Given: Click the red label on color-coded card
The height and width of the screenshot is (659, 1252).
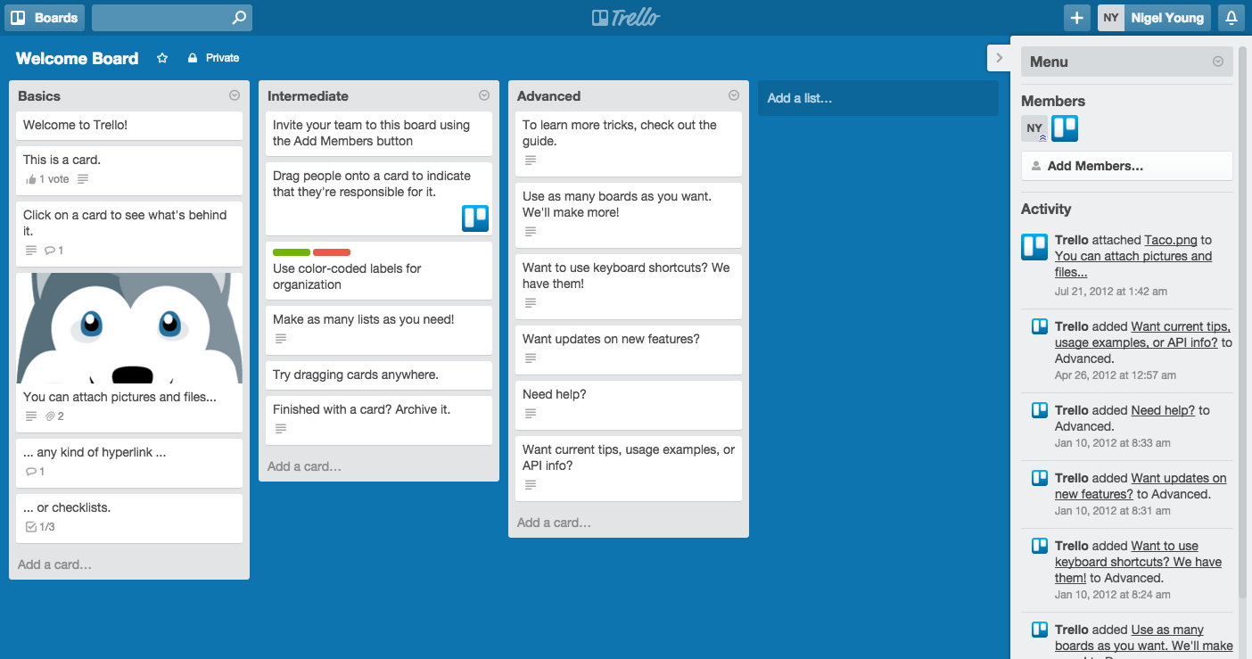Looking at the screenshot, I should click(x=332, y=252).
